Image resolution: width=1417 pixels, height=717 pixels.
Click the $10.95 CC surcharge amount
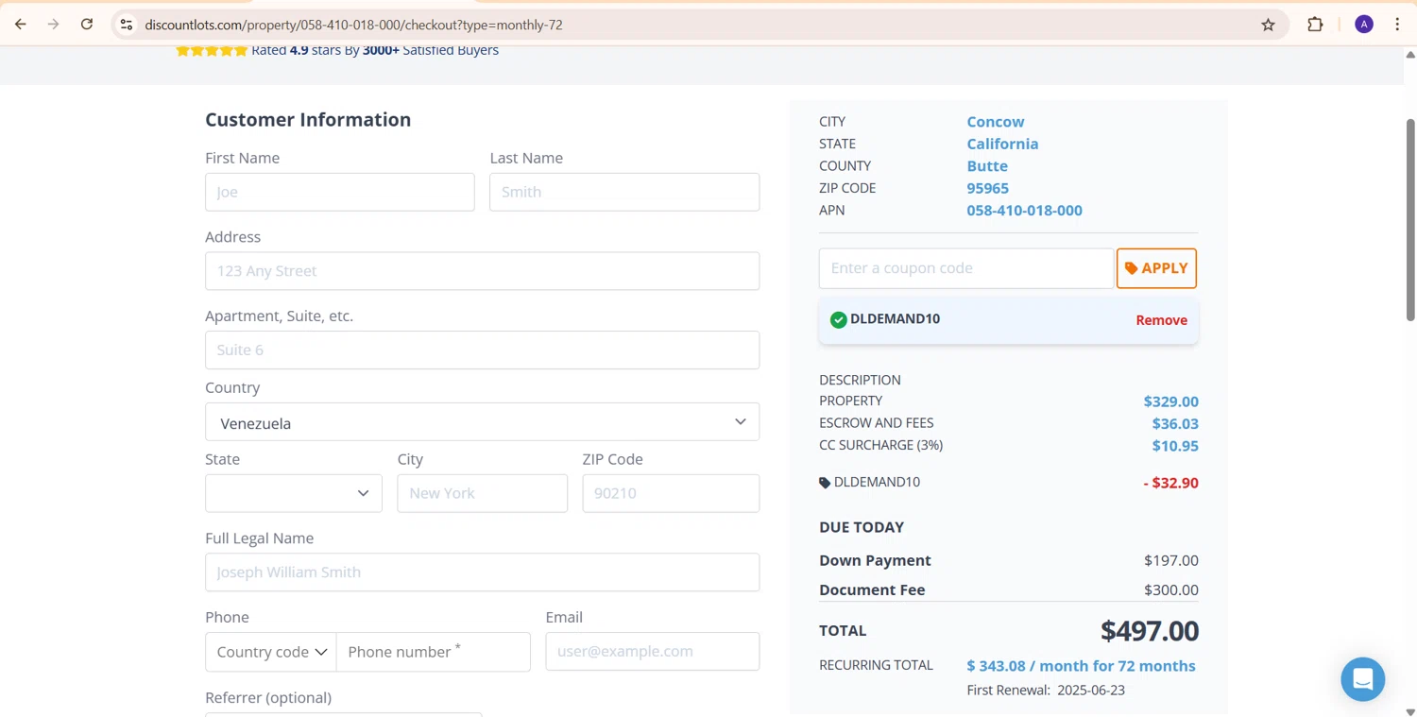tap(1175, 446)
